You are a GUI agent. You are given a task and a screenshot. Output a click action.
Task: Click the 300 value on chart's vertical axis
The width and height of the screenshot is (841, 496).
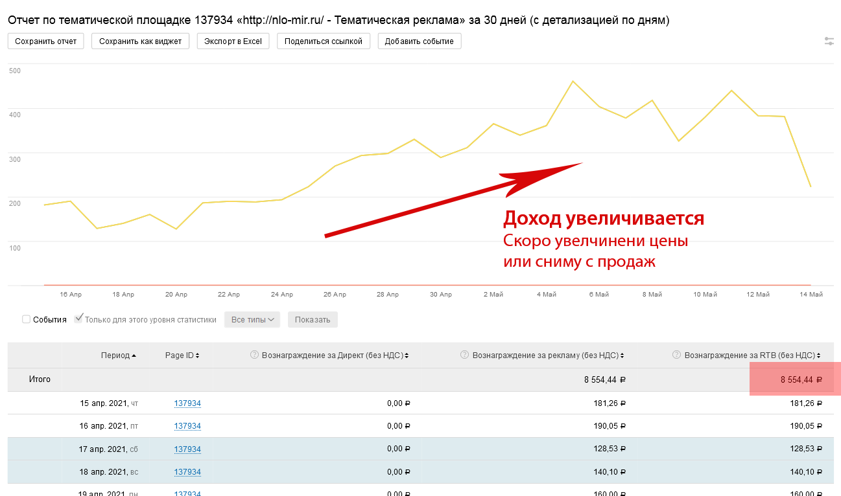point(15,159)
